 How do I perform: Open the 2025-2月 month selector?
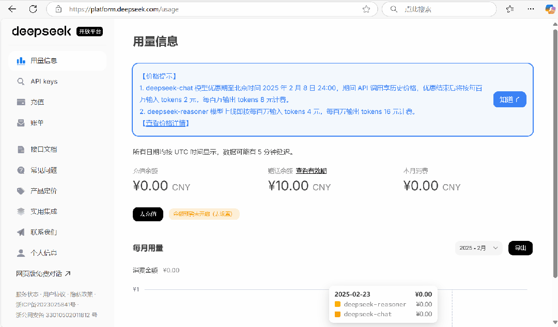tap(478, 248)
